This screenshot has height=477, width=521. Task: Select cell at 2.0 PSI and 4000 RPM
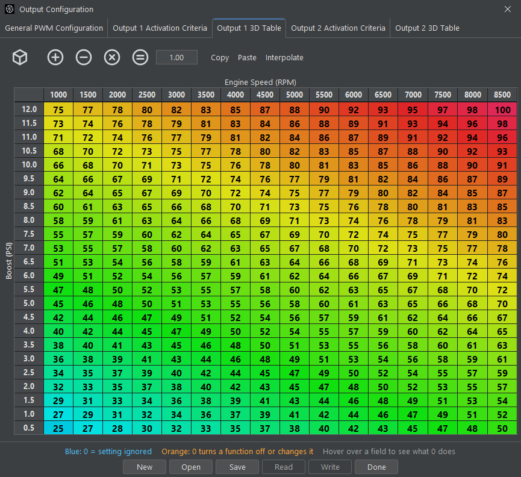236,387
